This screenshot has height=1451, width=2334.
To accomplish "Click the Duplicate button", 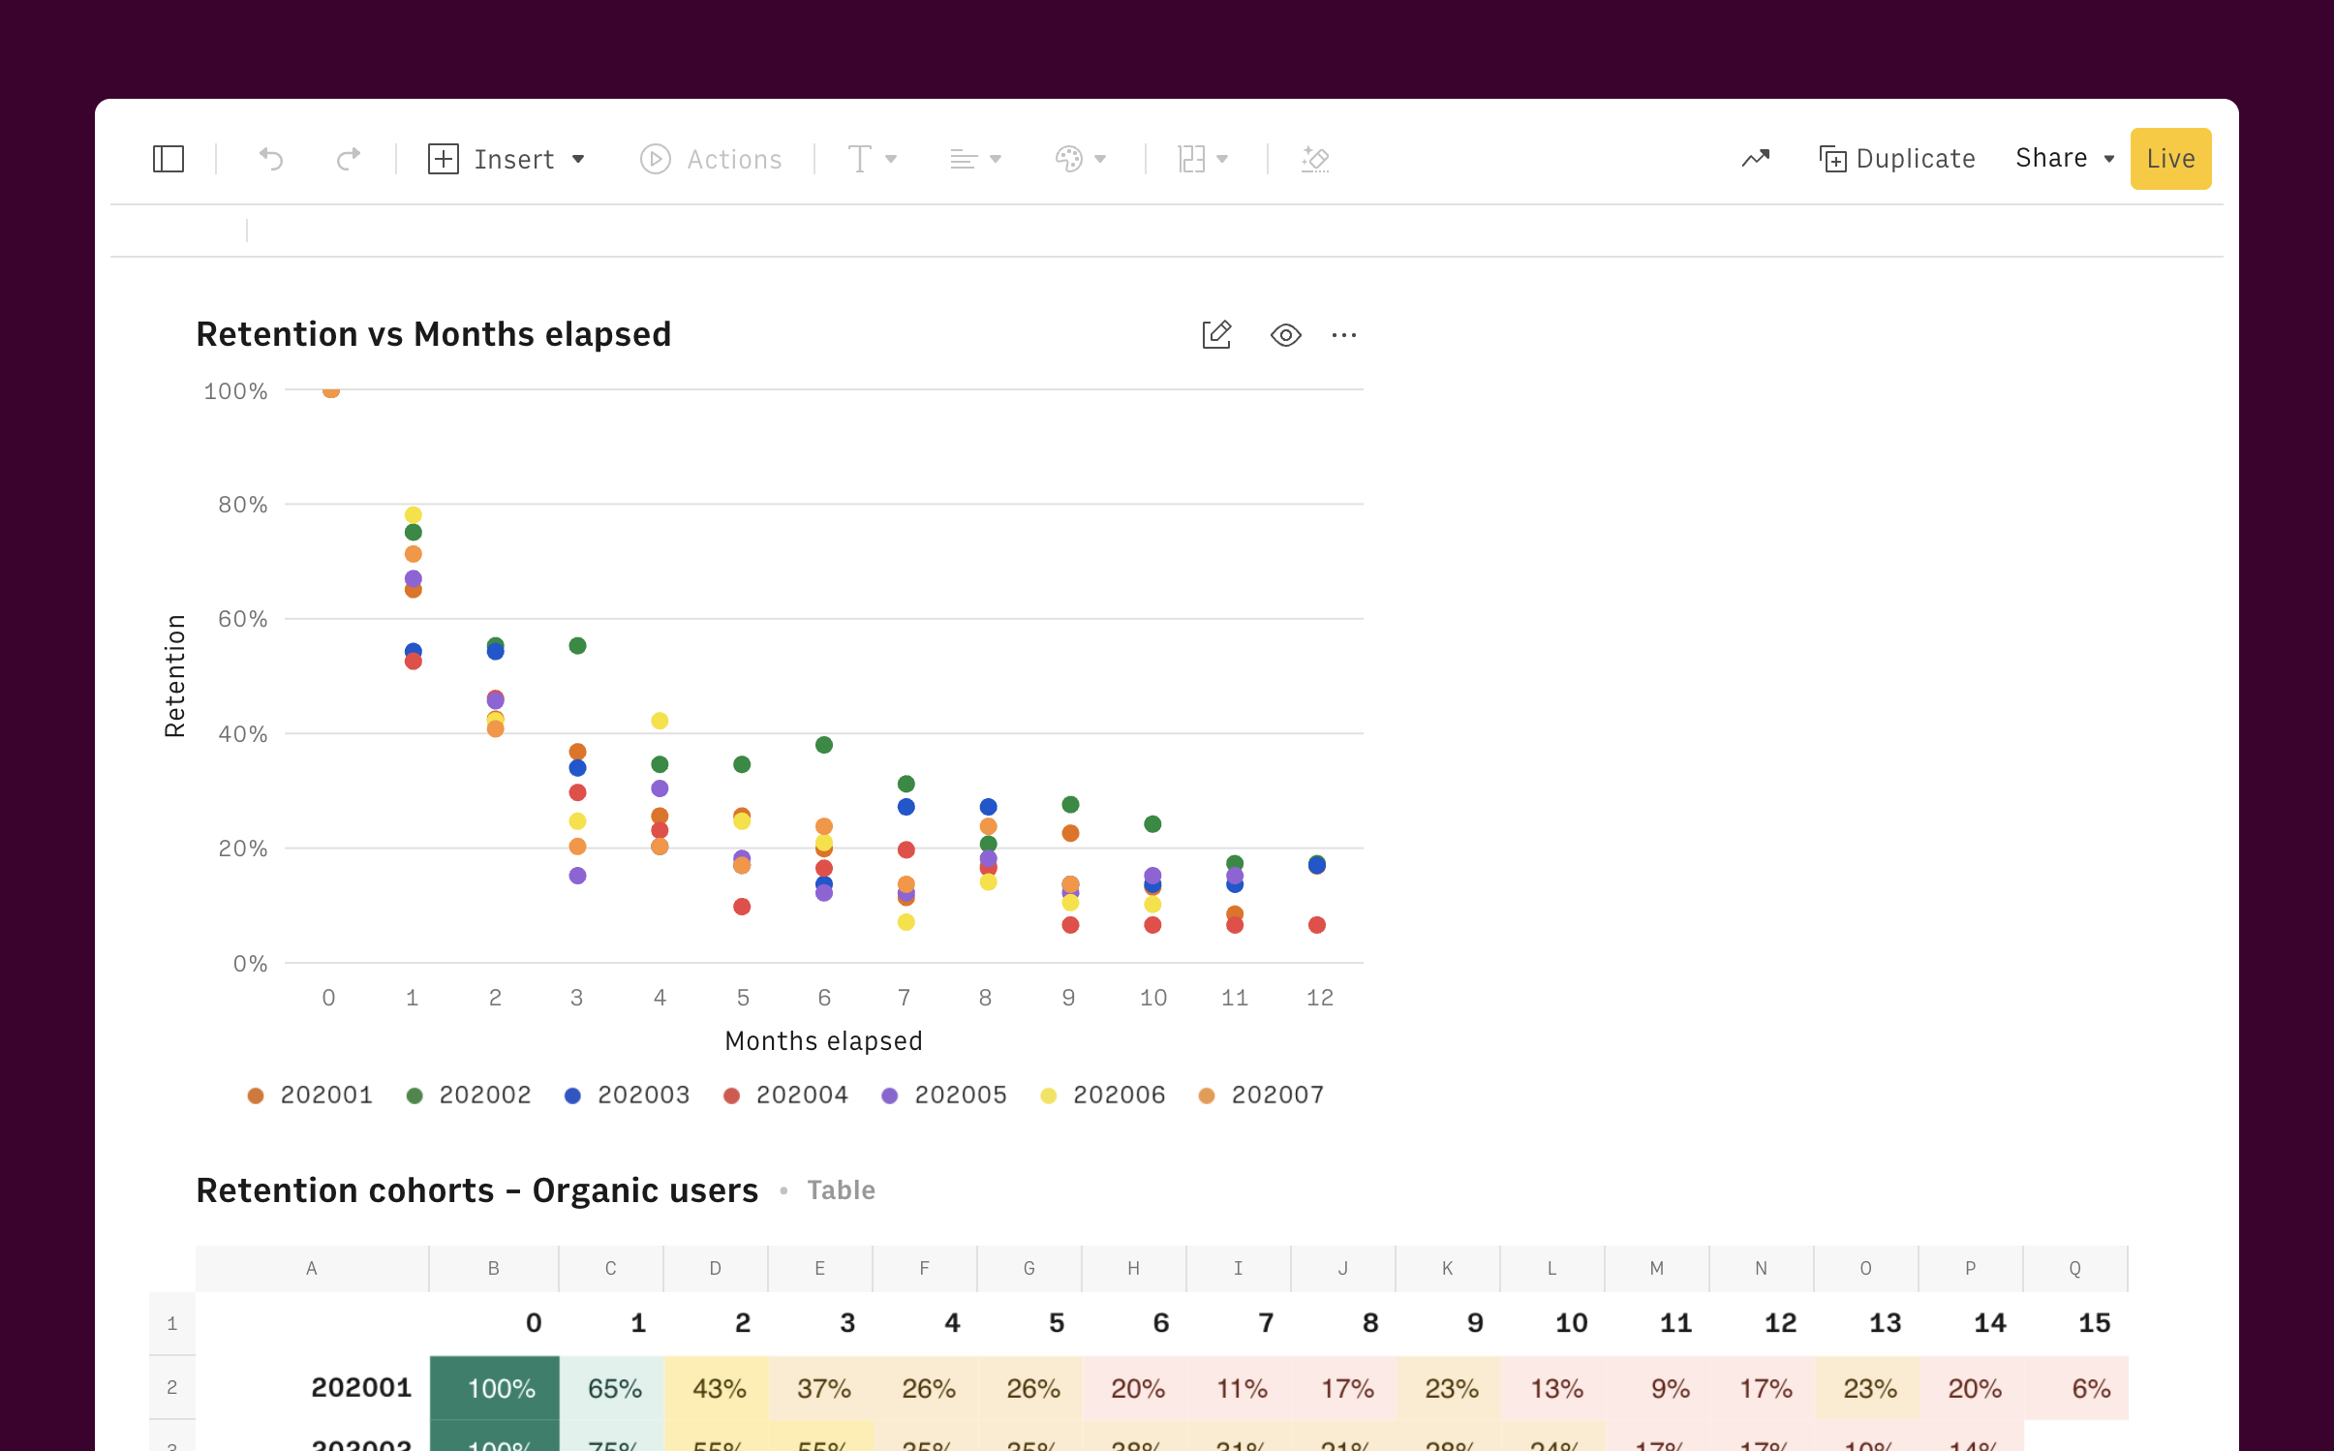I will pyautogui.click(x=1897, y=159).
